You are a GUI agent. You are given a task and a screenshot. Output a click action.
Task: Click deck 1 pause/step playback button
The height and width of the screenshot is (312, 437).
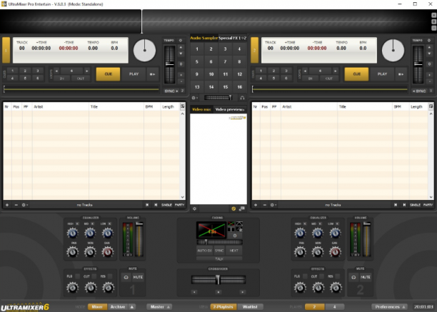(152, 74)
